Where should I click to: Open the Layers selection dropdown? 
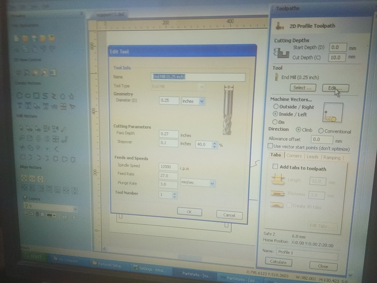(75, 209)
